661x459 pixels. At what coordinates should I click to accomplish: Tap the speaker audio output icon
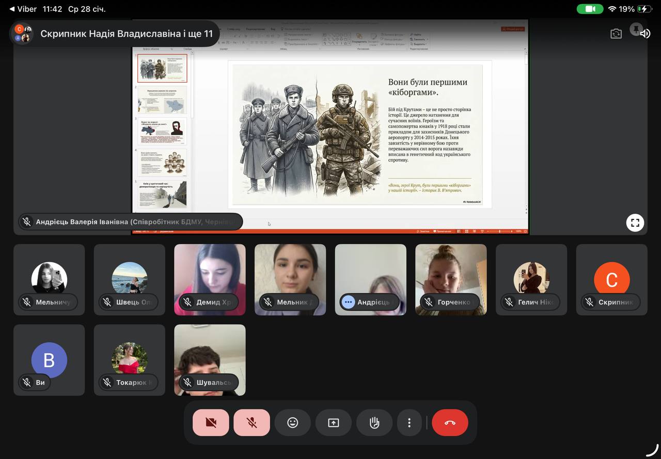pyautogui.click(x=645, y=34)
